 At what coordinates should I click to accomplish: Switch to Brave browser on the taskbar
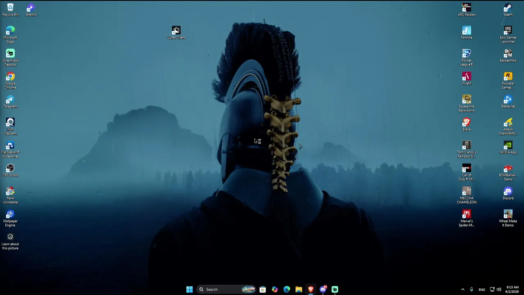pos(311,290)
